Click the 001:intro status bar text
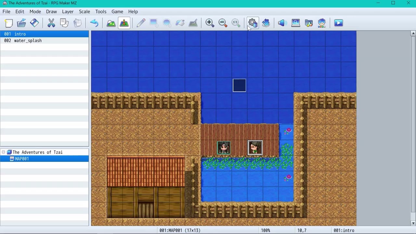This screenshot has height=234, width=416. tap(344, 230)
